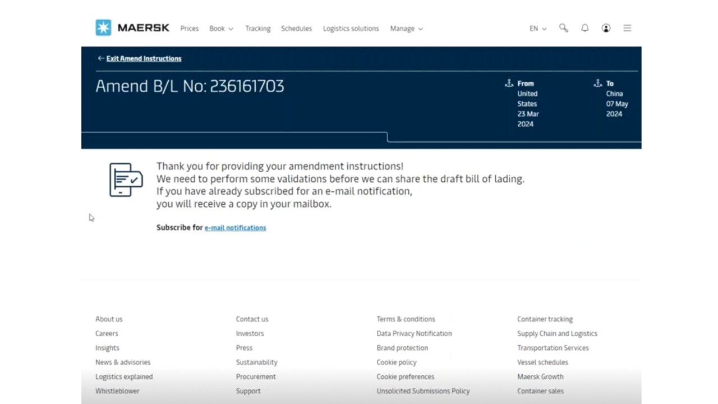The image size is (718, 404).
Task: Click Exit Amend Instructions link
Action: 144,58
